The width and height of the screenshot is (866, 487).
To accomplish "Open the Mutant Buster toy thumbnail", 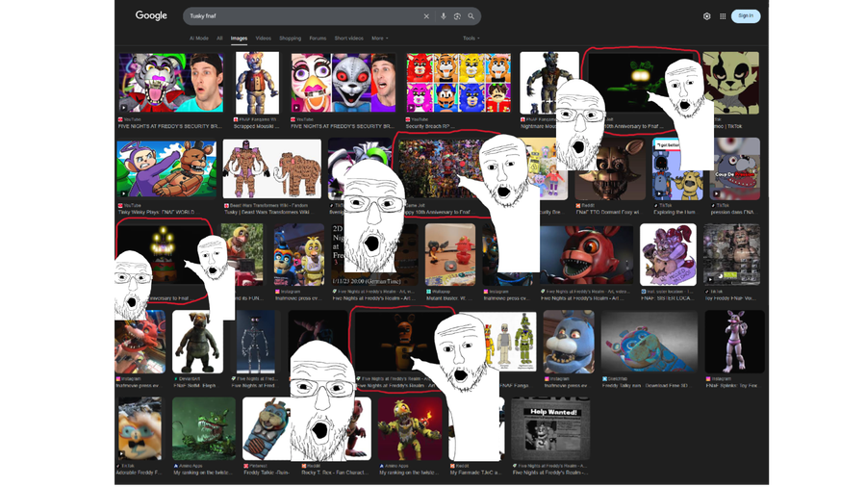I will pos(450,254).
